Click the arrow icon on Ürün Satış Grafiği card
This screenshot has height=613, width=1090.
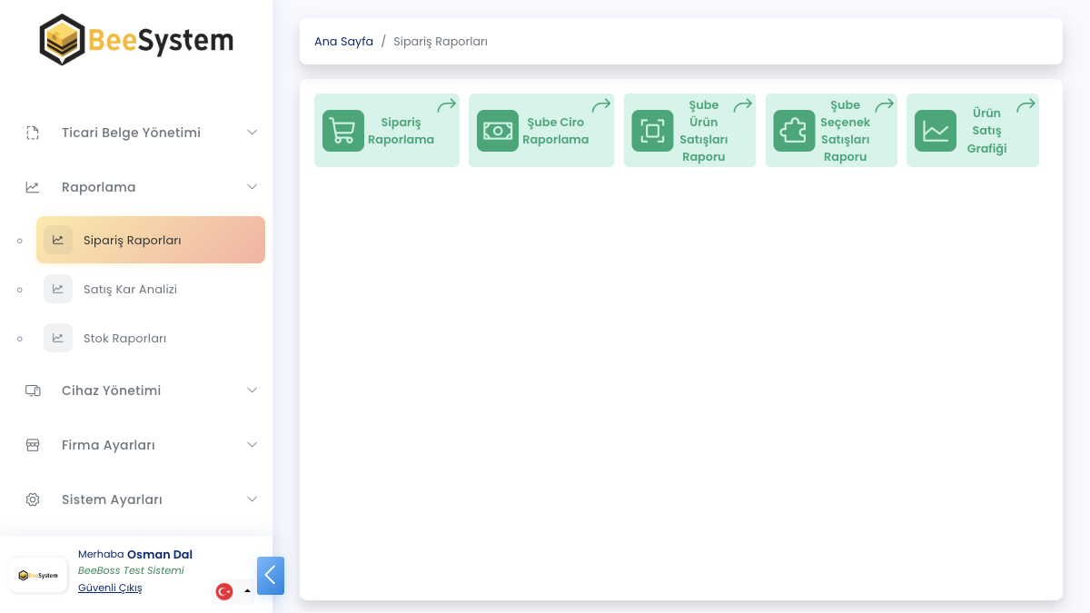click(x=1026, y=105)
